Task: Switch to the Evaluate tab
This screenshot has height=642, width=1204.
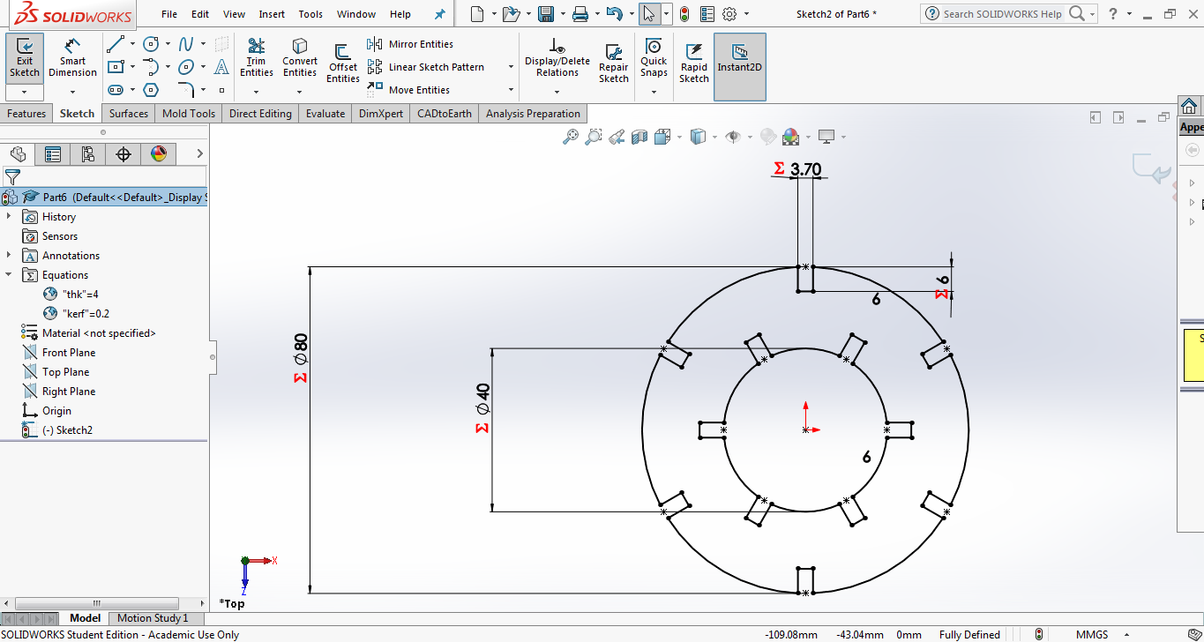Action: [325, 114]
